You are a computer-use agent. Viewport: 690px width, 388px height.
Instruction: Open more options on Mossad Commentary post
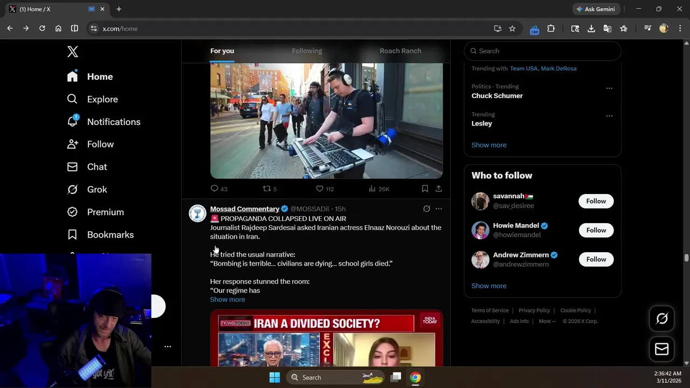coord(439,209)
